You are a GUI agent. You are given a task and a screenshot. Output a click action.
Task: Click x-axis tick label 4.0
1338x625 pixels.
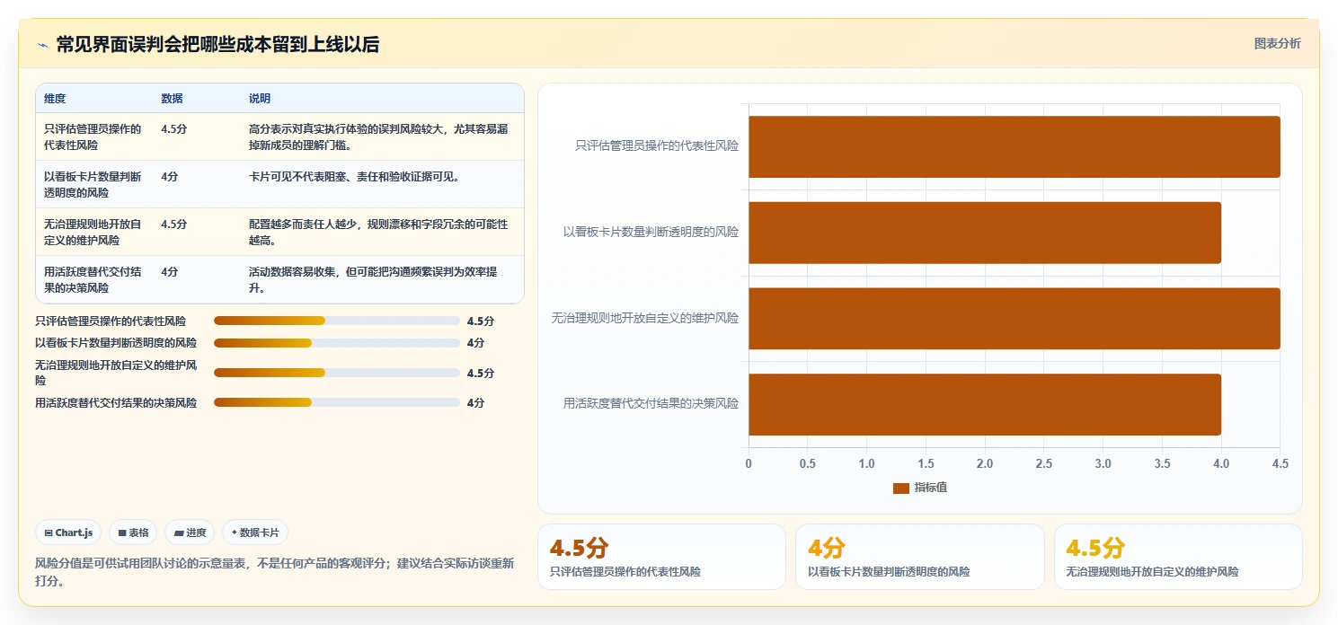pos(1221,463)
